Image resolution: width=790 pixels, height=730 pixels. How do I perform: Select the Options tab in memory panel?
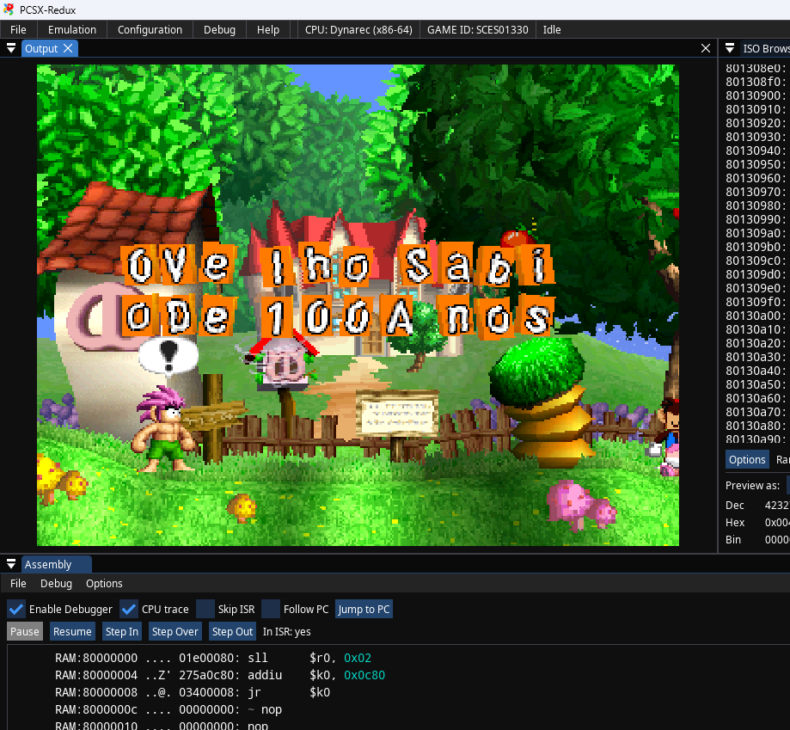coord(747,459)
